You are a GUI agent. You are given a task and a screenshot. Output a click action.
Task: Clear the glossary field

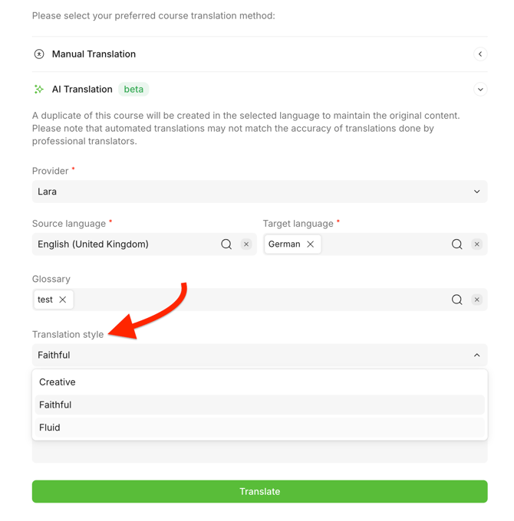point(476,300)
